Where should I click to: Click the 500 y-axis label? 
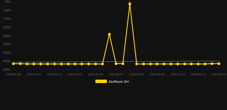click(7, 2)
